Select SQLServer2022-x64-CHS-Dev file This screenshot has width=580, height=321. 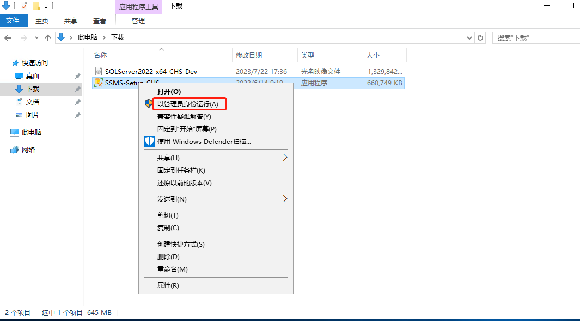pos(151,72)
